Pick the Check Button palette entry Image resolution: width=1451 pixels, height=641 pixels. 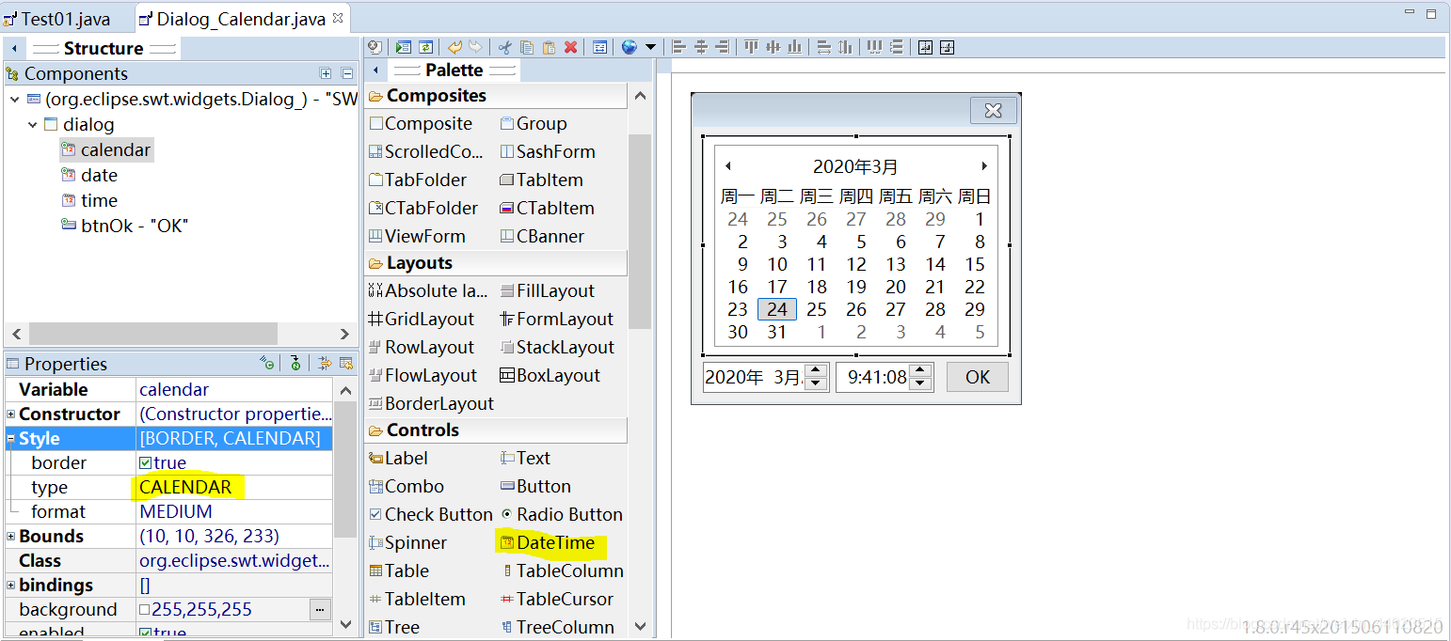431,514
